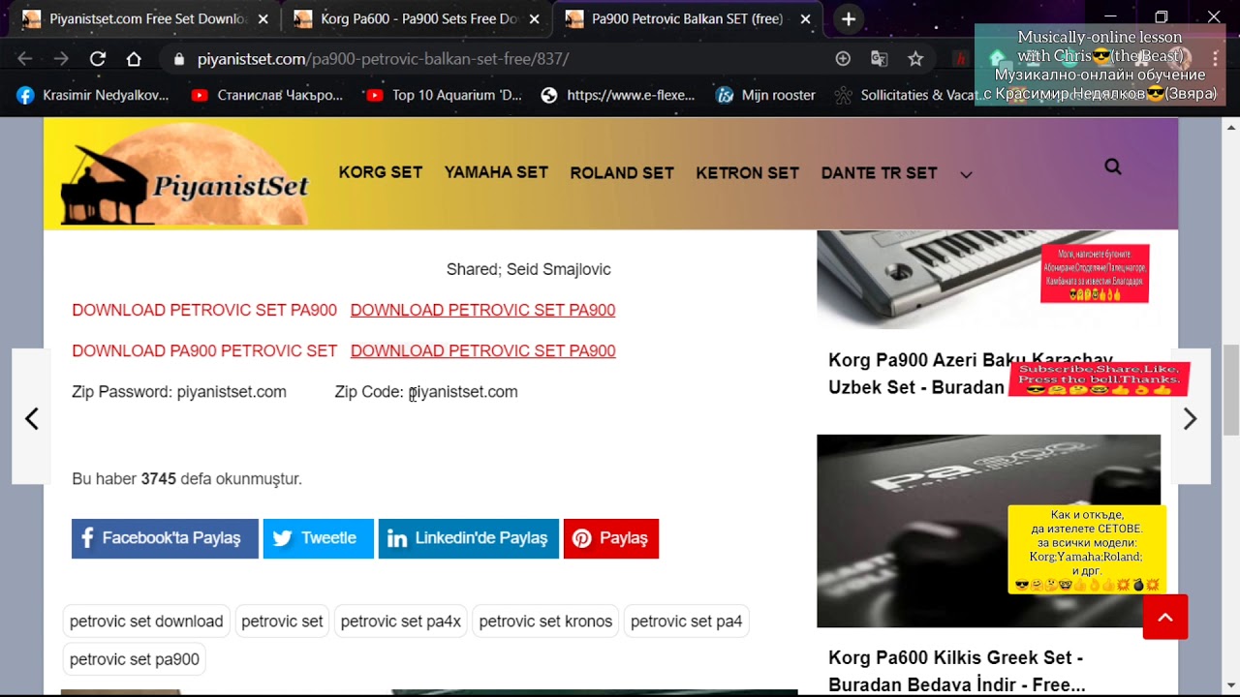This screenshot has height=697, width=1240.
Task: Close the Korg Pa600 - Pa900 Sets tab
Action: coord(536,19)
